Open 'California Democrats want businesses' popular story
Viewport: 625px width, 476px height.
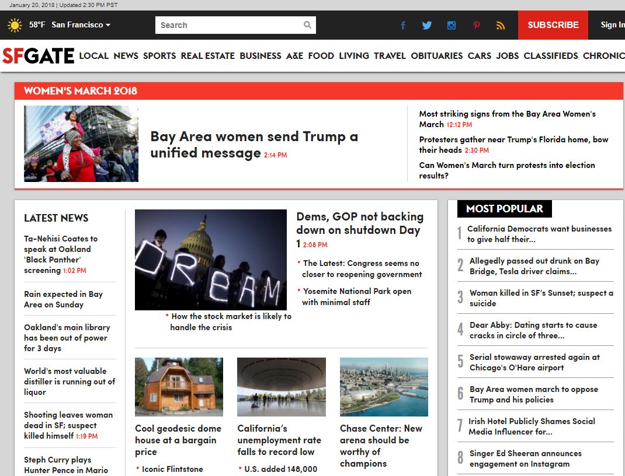coord(539,234)
